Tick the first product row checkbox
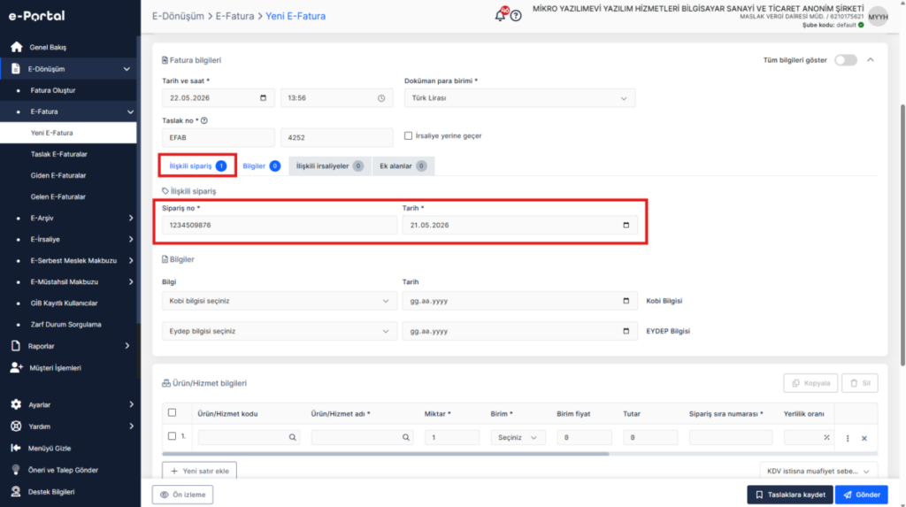 (x=172, y=436)
